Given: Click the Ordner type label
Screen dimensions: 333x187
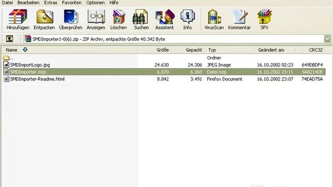Looking at the screenshot, I should pyautogui.click(x=214, y=58).
